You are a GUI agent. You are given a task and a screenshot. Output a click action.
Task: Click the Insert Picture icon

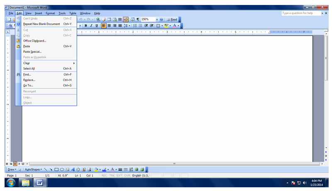[89, 169]
